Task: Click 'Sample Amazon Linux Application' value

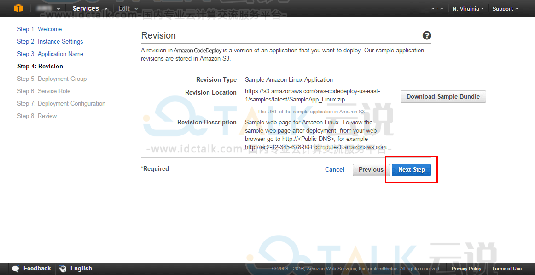Action: tap(289, 79)
